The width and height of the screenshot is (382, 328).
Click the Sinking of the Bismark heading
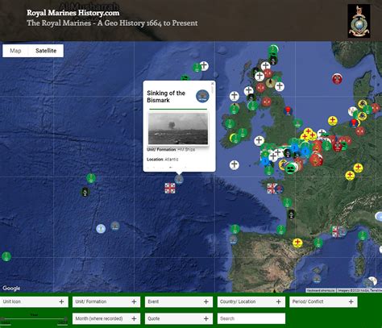pyautogui.click(x=166, y=97)
